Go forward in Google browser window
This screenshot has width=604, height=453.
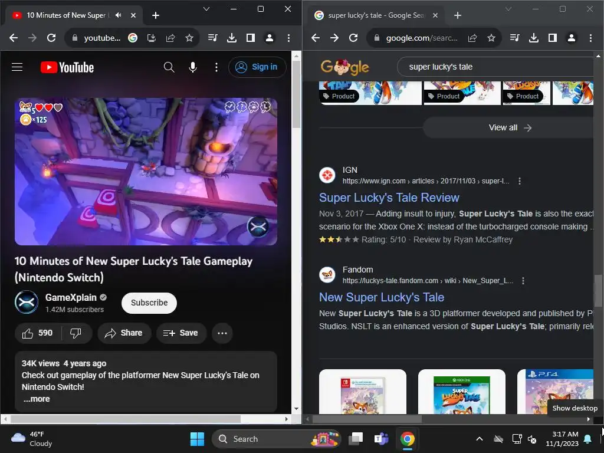334,38
